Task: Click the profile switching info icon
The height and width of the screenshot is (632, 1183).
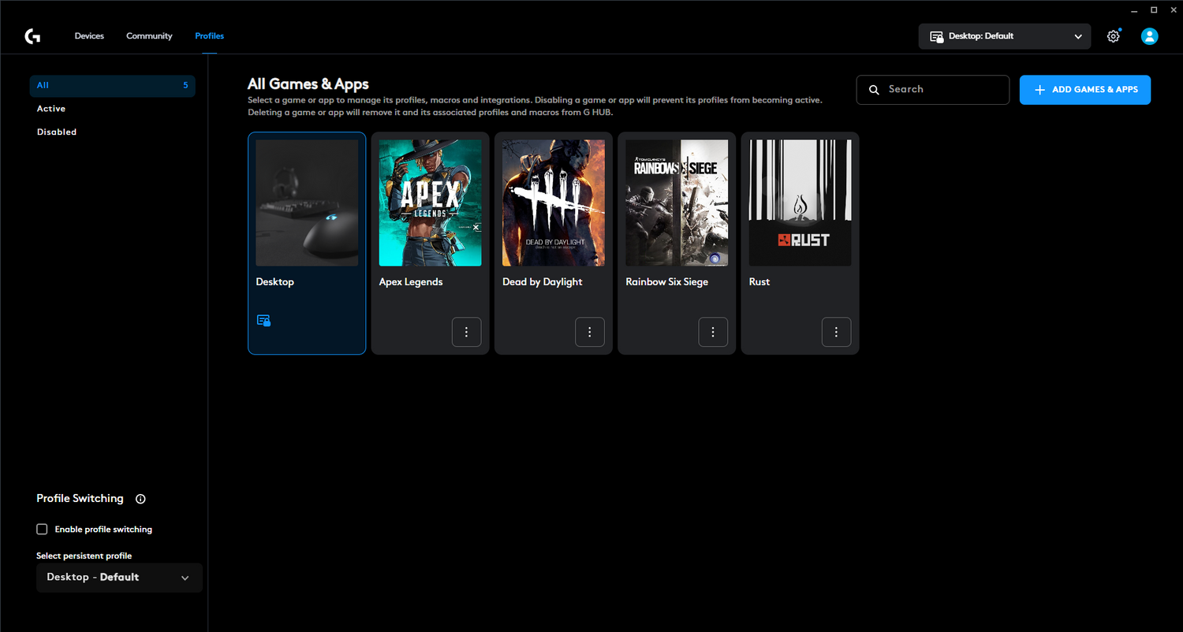Action: (x=140, y=499)
